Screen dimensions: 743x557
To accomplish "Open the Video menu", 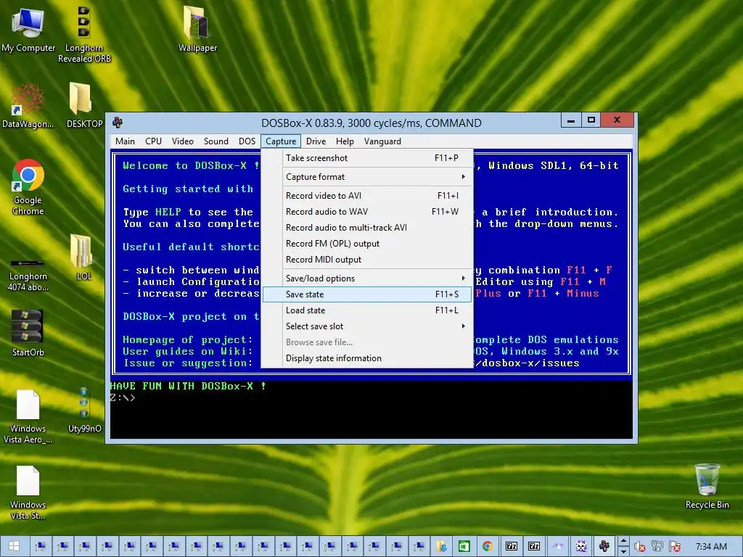I will [x=182, y=141].
